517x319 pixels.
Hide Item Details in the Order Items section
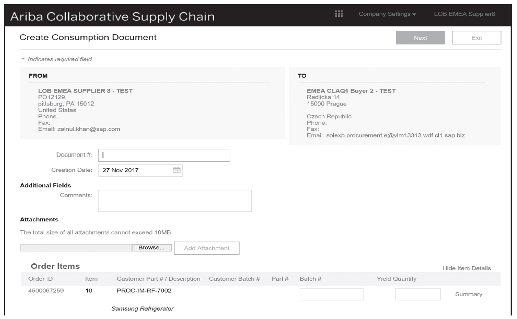click(467, 268)
